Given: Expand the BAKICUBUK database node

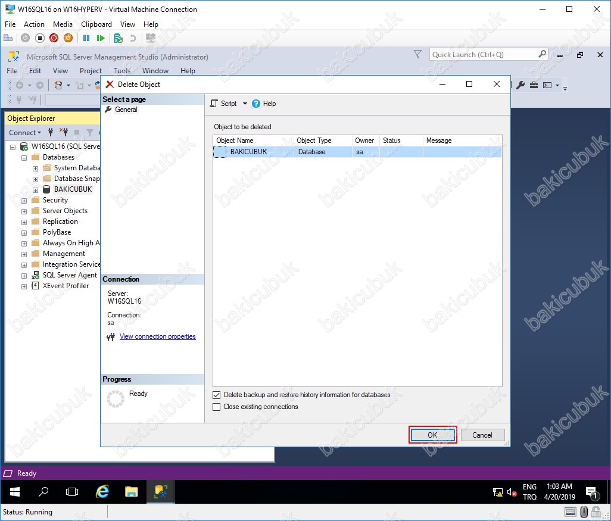Looking at the screenshot, I should click(x=36, y=190).
